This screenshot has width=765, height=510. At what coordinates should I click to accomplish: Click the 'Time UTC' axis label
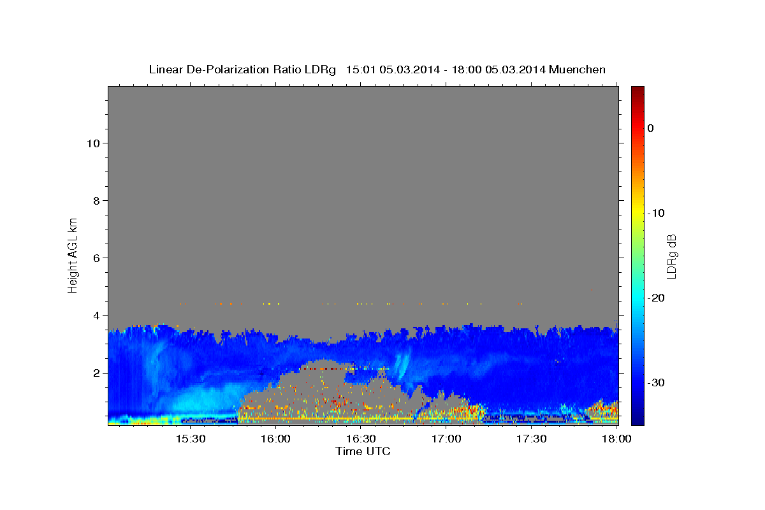tap(363, 451)
